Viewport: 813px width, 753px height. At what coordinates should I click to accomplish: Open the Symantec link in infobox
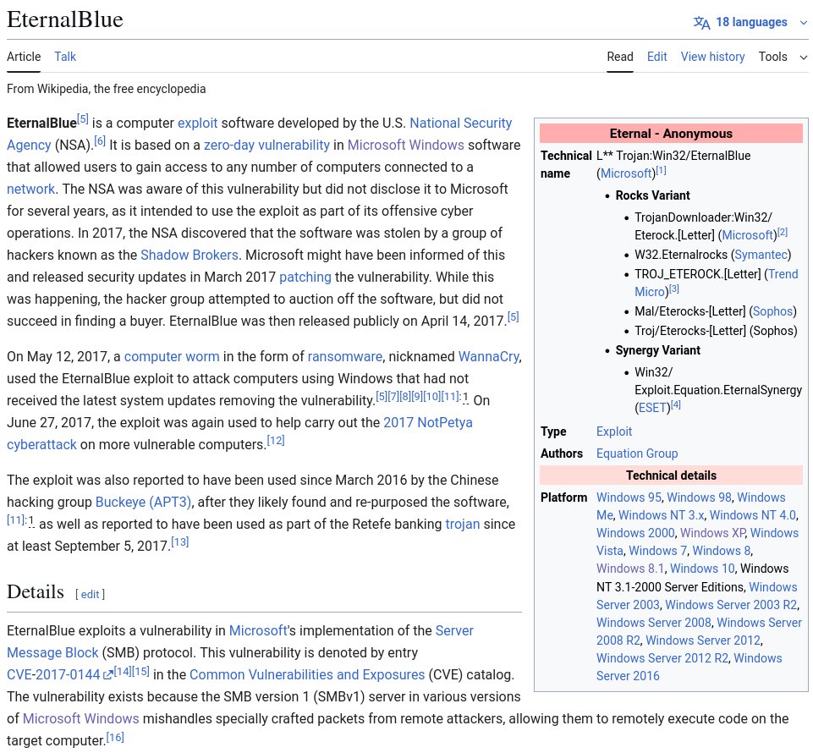coord(761,255)
